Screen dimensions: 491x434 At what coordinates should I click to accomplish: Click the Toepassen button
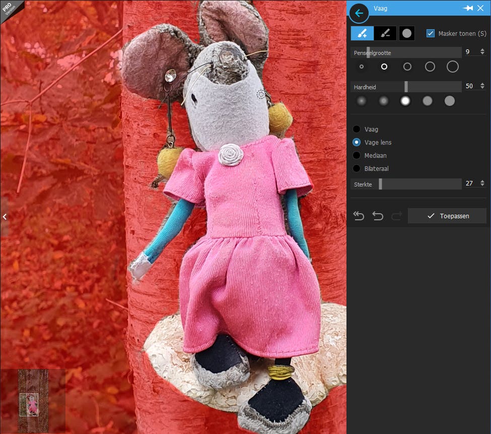[x=447, y=216]
